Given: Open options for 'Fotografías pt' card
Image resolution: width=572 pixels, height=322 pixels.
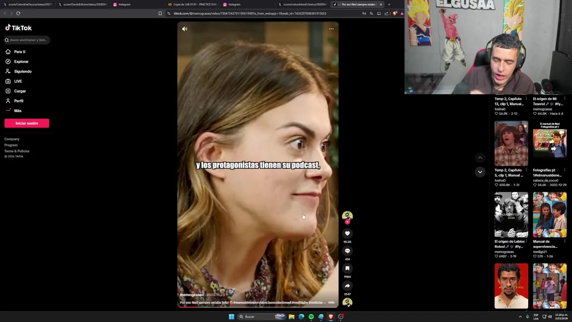Looking at the screenshot, I should pyautogui.click(x=564, y=170).
